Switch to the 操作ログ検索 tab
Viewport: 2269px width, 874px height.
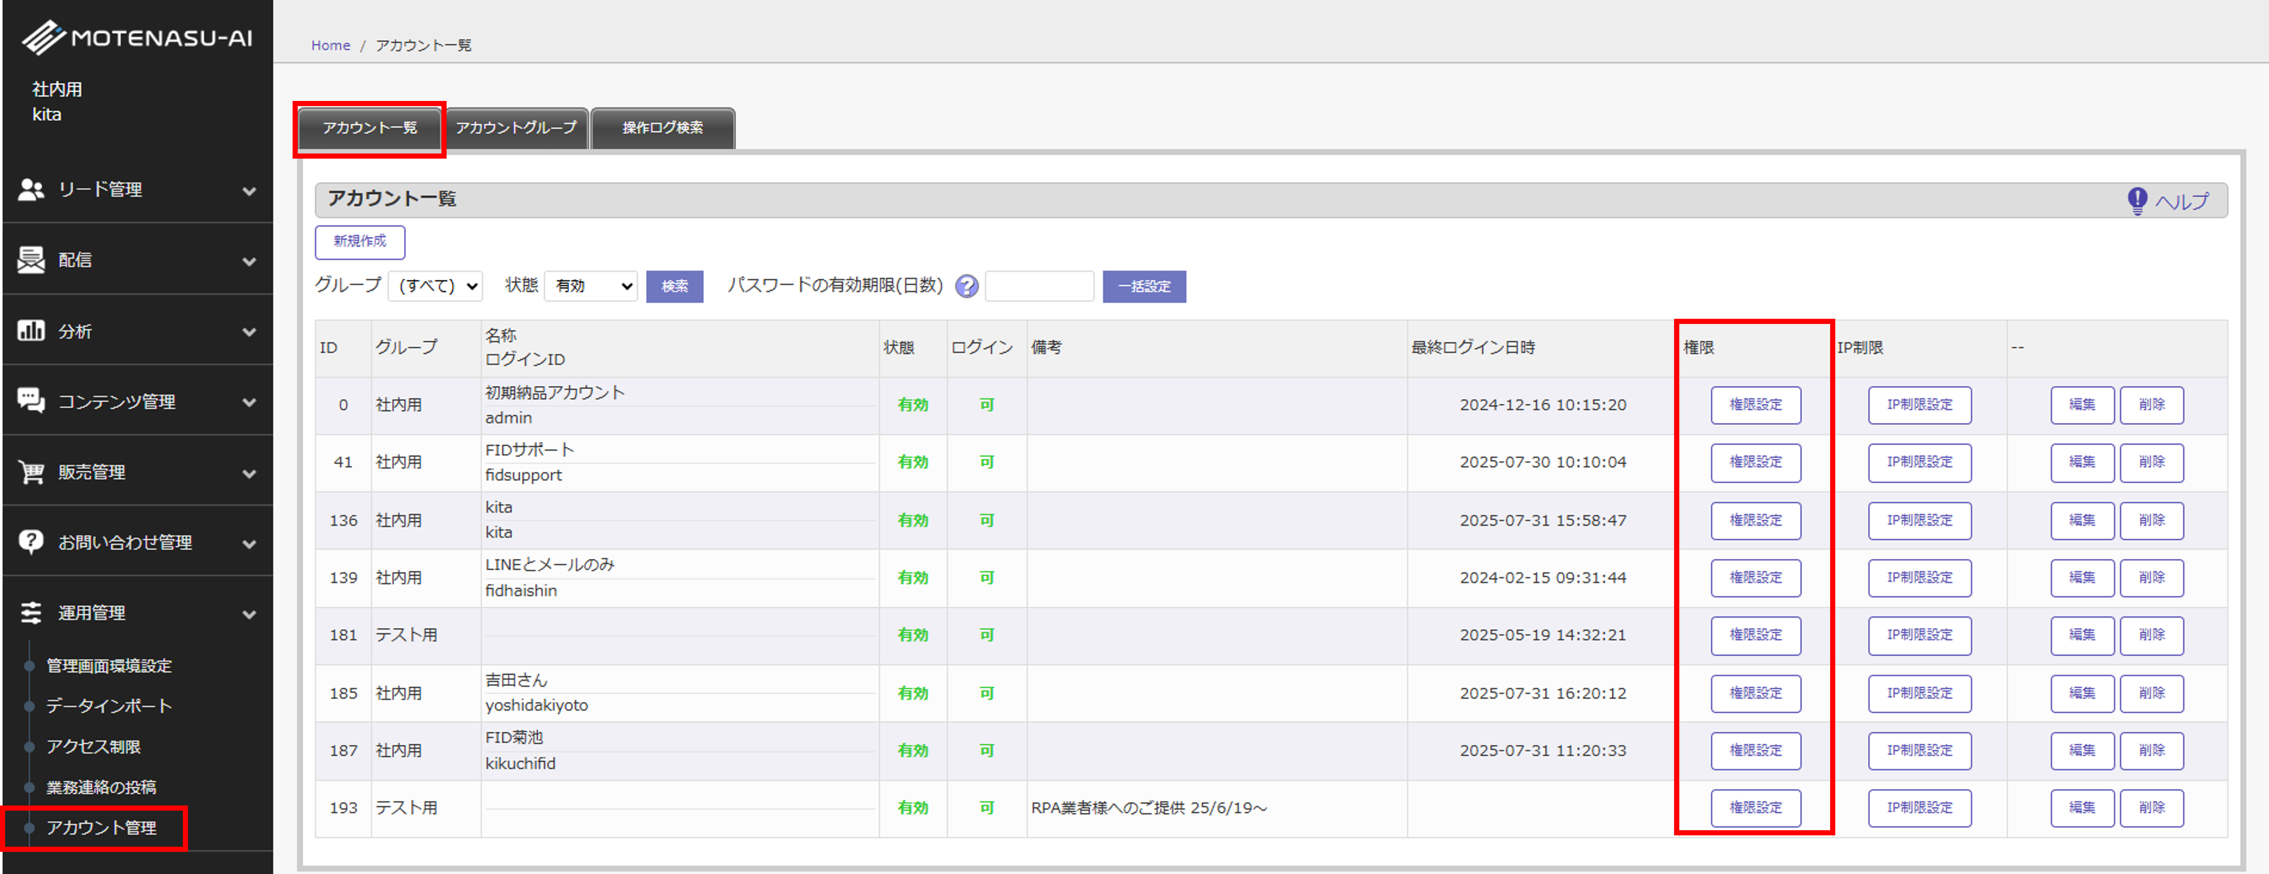662,128
